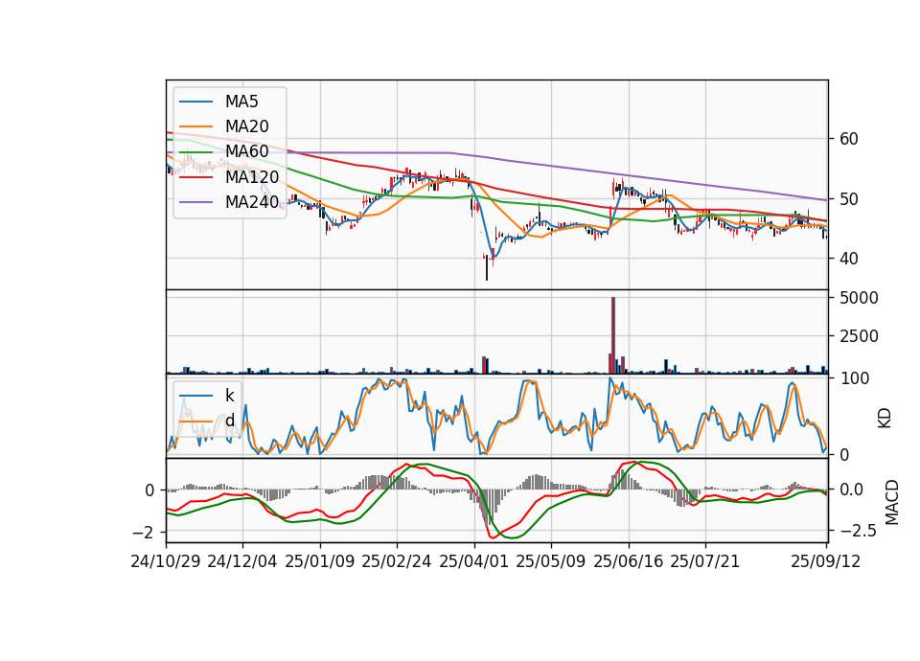Click the 60 price axis label
The width and height of the screenshot is (920, 661).
click(x=849, y=139)
